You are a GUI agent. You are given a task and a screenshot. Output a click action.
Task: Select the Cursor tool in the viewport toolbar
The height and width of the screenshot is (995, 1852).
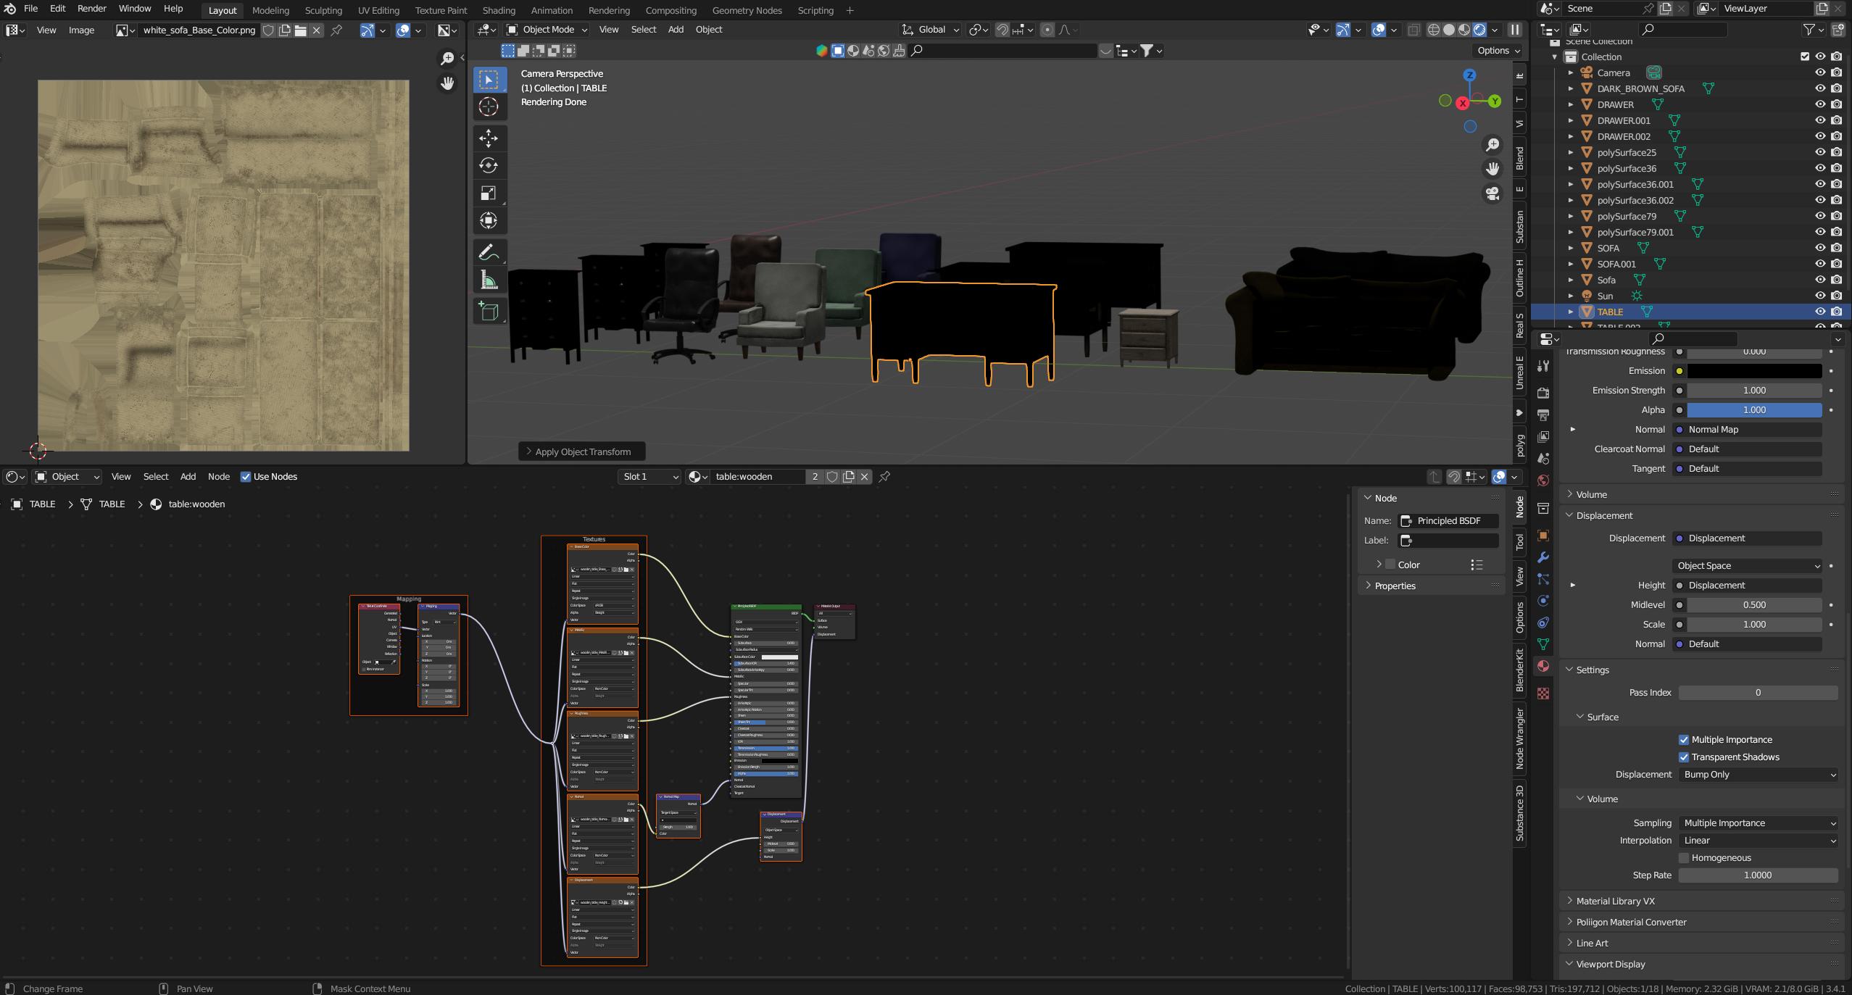489,107
